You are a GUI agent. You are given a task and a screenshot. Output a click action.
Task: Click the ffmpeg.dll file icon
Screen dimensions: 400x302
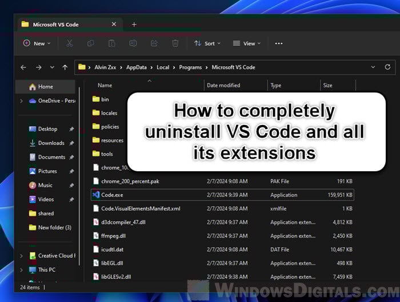(96, 236)
